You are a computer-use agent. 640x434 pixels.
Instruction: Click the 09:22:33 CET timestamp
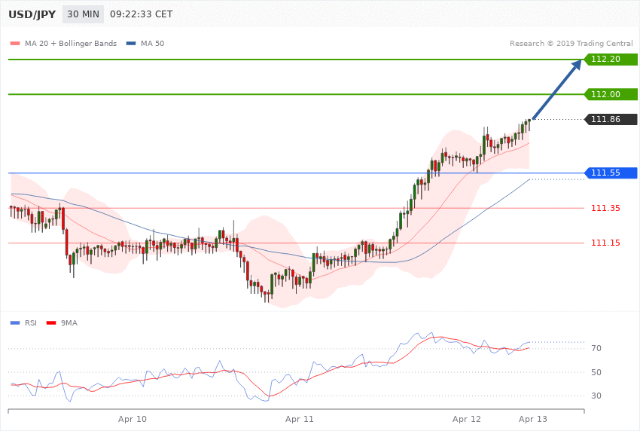tap(142, 14)
